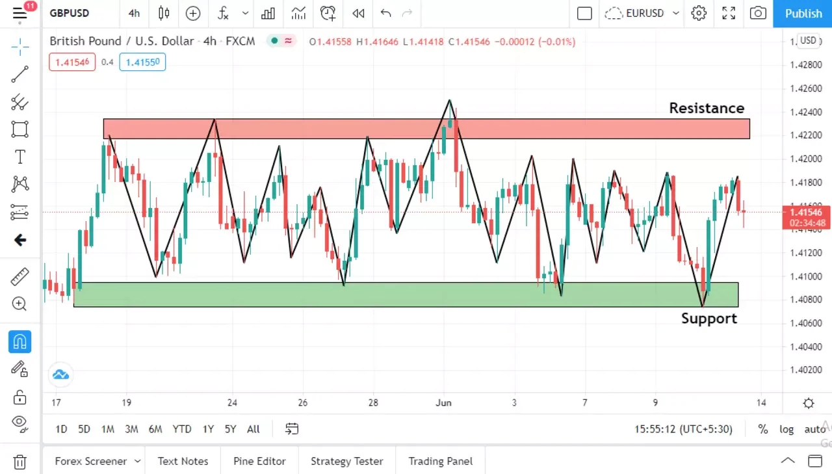Screen dimensions: 832x474
Task: Set range to 3M
Action: coord(131,429)
